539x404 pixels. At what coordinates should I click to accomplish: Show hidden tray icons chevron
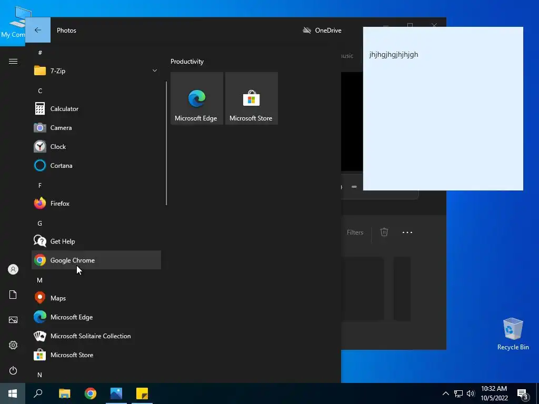tap(445, 393)
